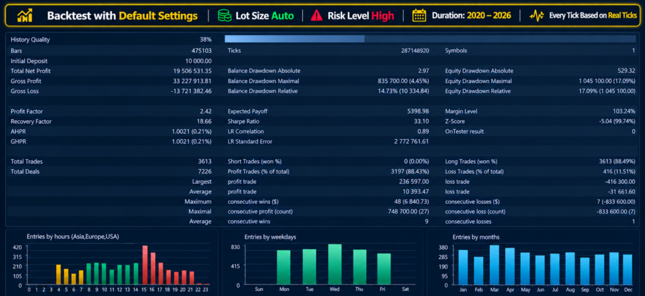Click the Bars value 475103

[202, 51]
